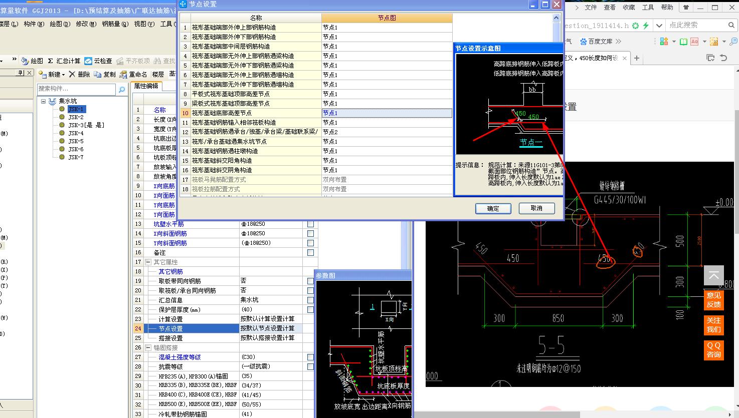Delete component using 删除 button

pyautogui.click(x=79, y=74)
